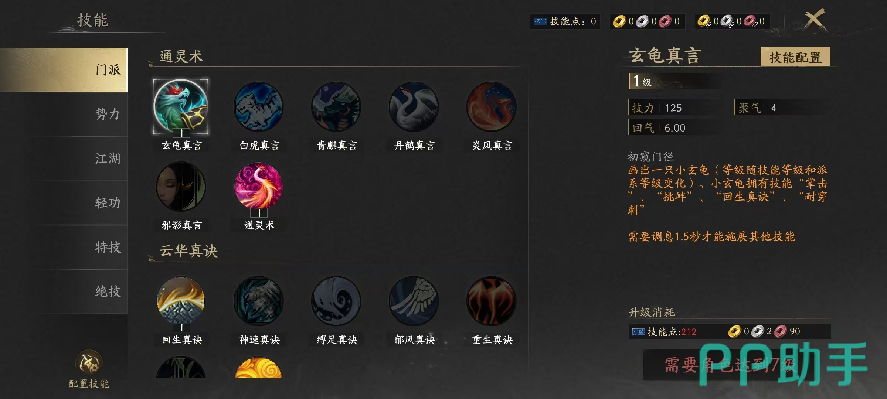Choose the 神速真诀 skill icon

click(x=259, y=301)
